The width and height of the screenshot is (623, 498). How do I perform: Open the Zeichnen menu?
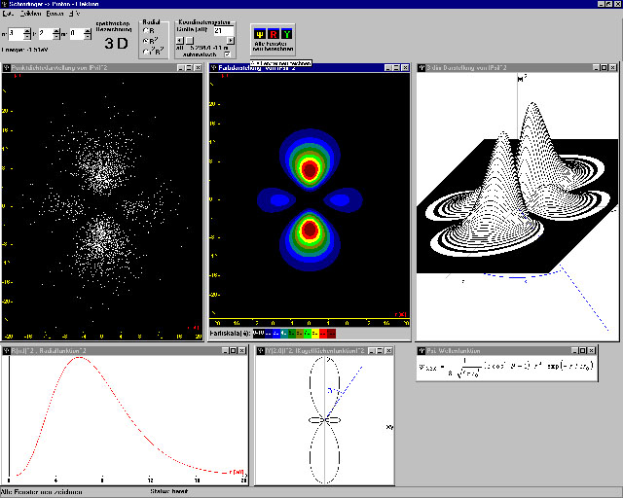click(x=31, y=15)
